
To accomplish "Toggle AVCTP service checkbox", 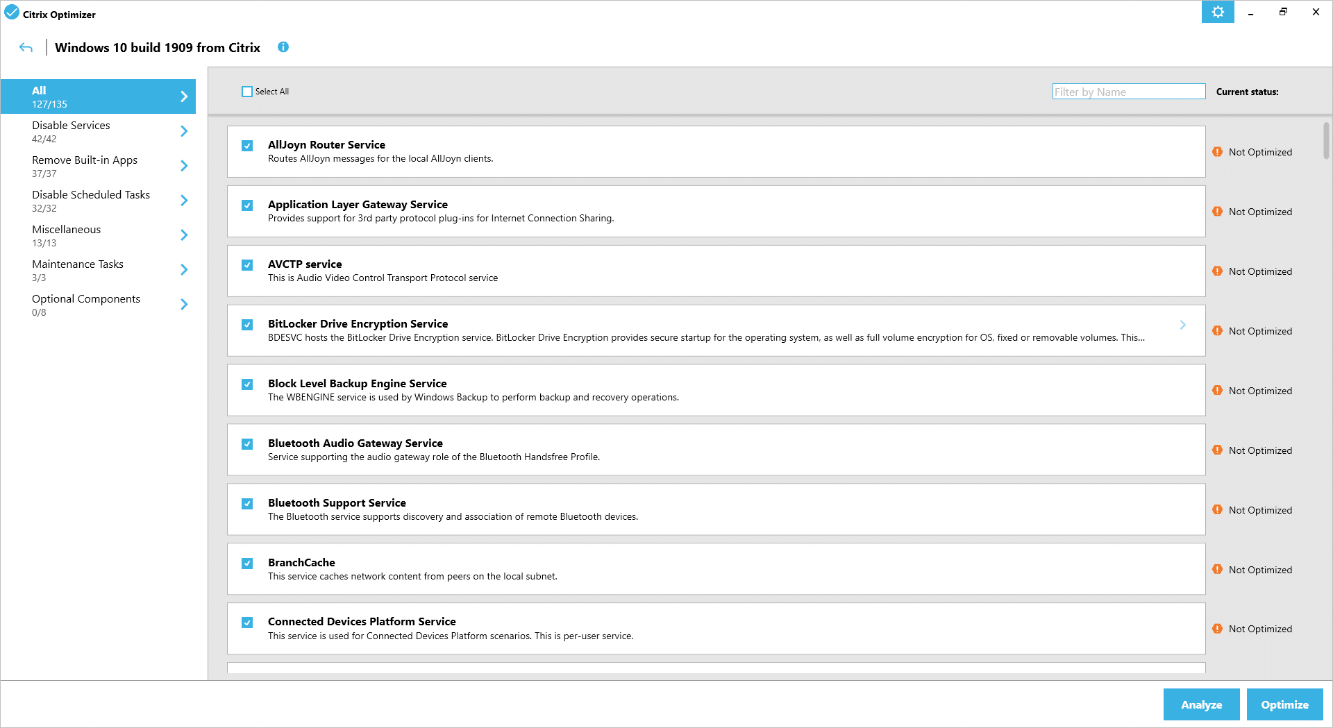I will pos(247,265).
